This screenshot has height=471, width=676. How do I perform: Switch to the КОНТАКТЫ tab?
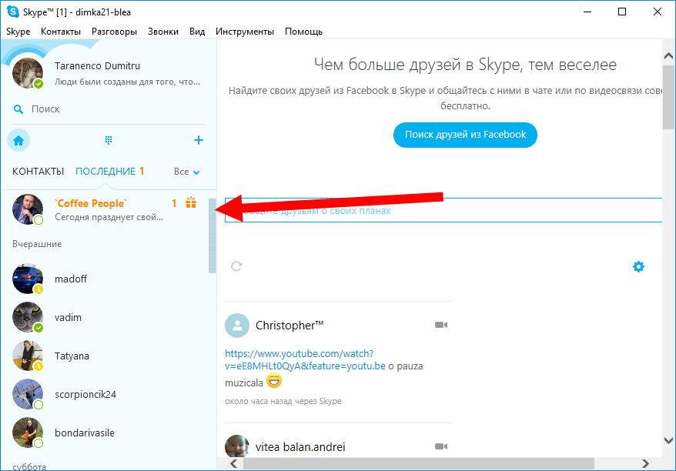tap(38, 172)
